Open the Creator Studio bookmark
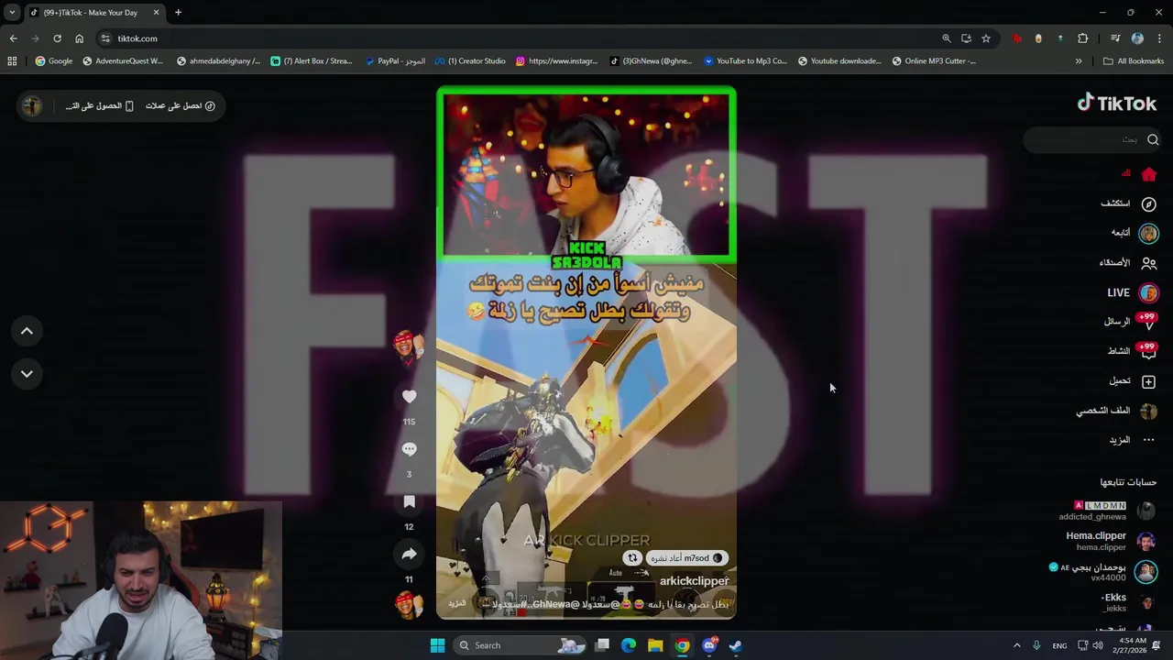 470,61
